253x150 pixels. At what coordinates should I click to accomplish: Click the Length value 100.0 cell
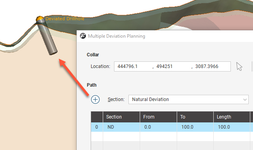pyautogui.click(x=232, y=127)
